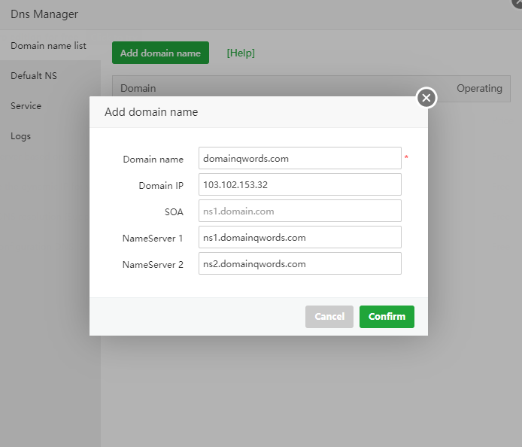This screenshot has height=447, width=522.
Task: Click the NameServer 2 text box
Action: pos(299,264)
